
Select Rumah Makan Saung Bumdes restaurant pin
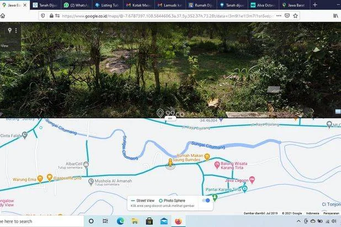click(x=207, y=157)
